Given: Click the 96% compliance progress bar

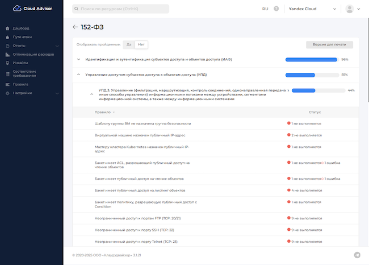Looking at the screenshot, I should tap(311, 59).
